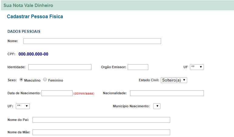Open the UF dropdown below Data de Nascimento
This screenshot has width=234, height=137.
coord(23,106)
